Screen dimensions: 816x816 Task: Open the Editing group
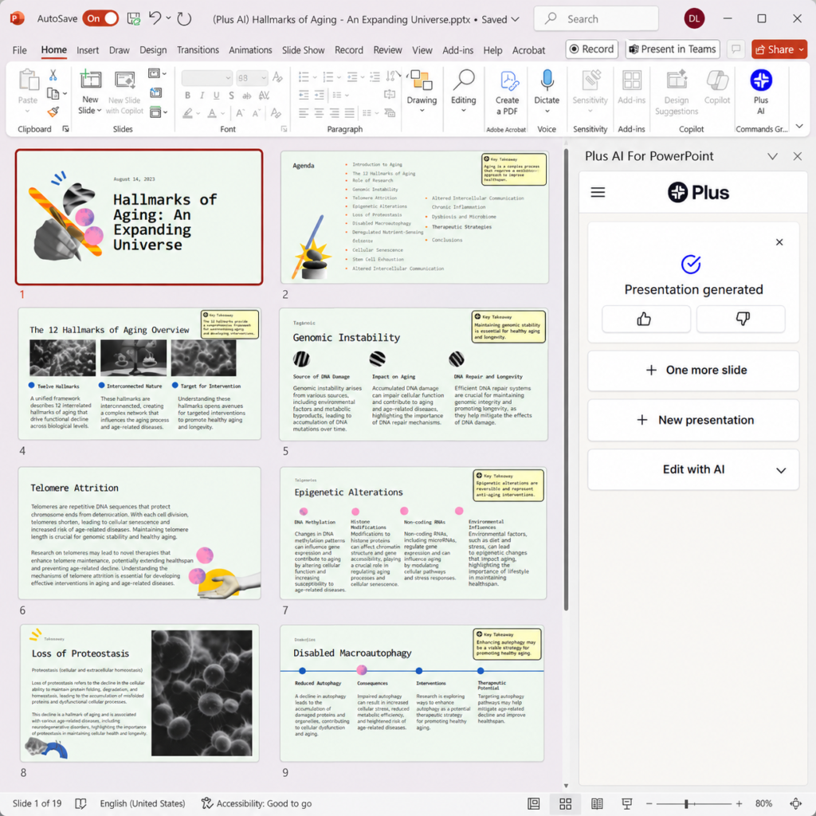pos(463,92)
